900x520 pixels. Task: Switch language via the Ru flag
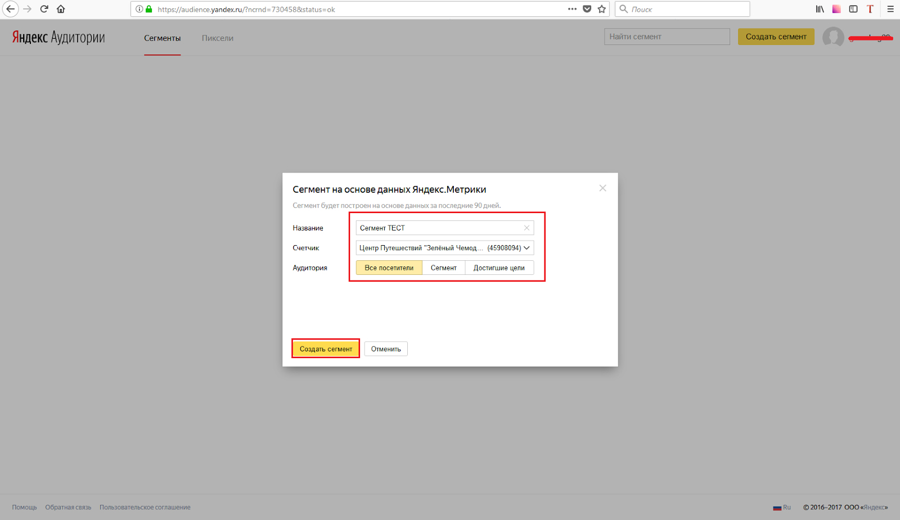click(782, 507)
